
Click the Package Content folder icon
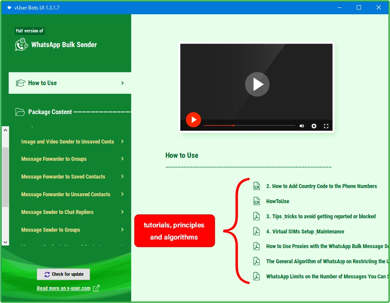coord(20,112)
